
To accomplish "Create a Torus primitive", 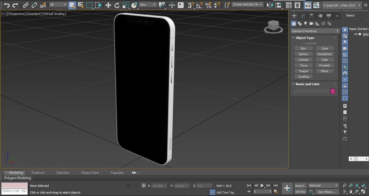I will point(303,65).
